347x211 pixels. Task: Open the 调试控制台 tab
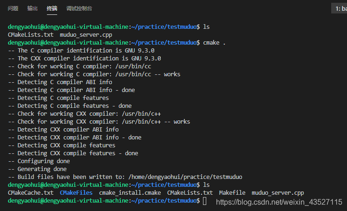(79, 8)
